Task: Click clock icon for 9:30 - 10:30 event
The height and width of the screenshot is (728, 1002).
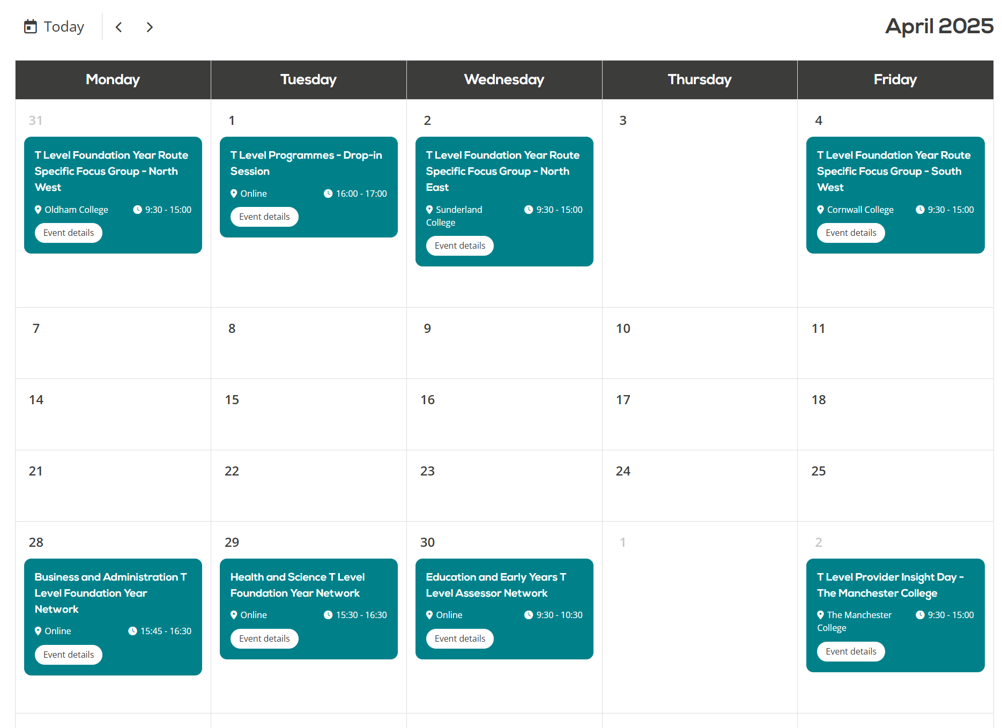Action: point(529,615)
